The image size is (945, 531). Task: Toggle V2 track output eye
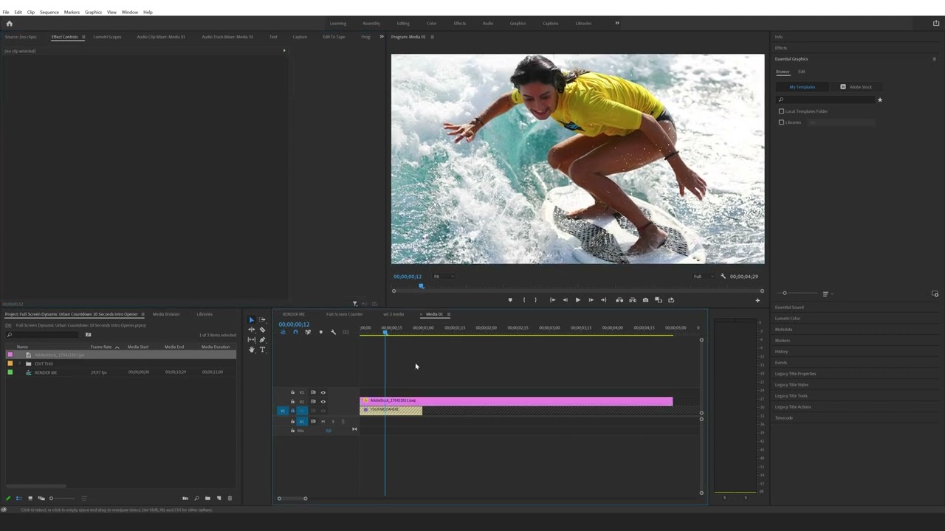click(323, 402)
